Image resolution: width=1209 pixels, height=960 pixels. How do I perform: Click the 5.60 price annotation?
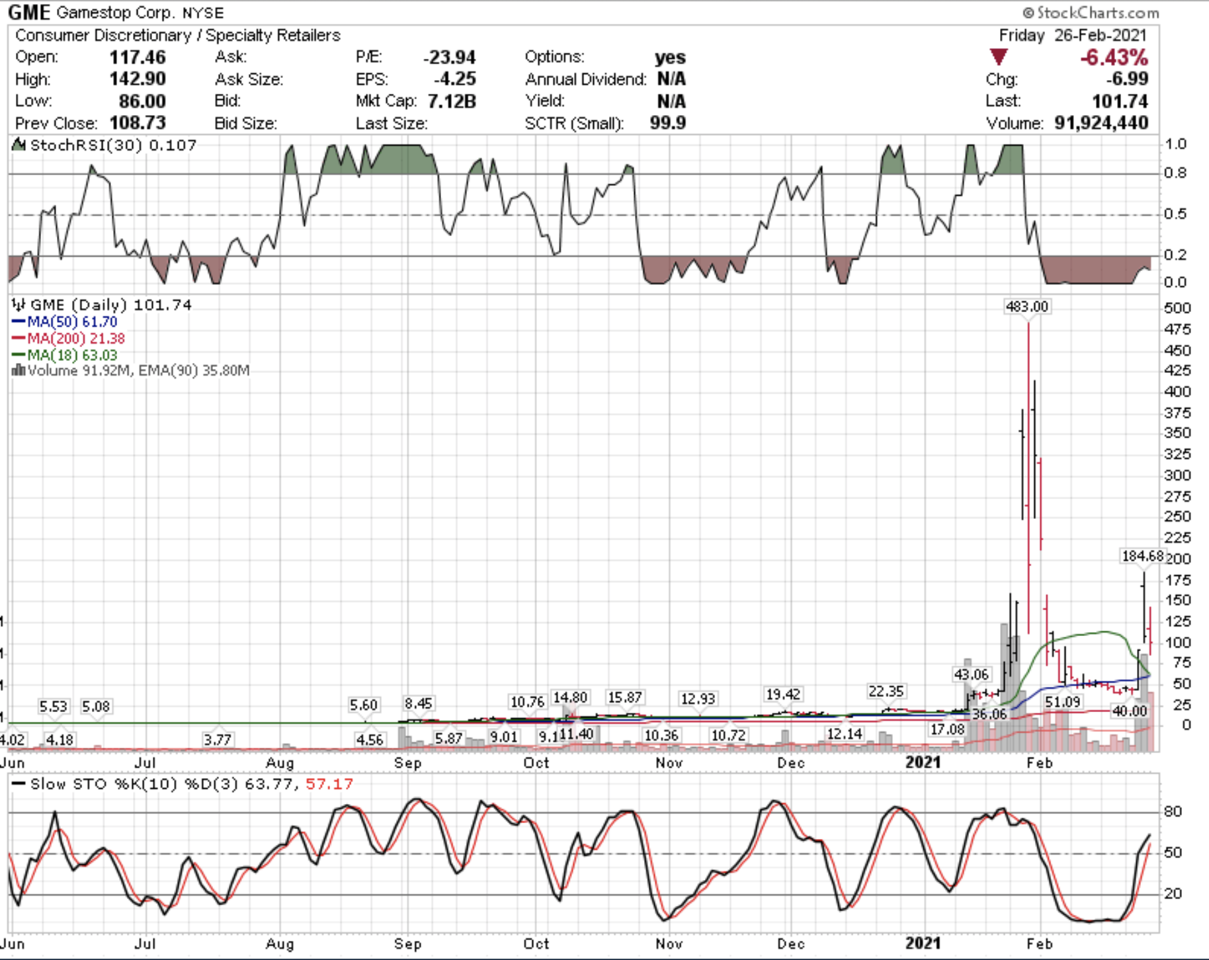click(x=363, y=705)
